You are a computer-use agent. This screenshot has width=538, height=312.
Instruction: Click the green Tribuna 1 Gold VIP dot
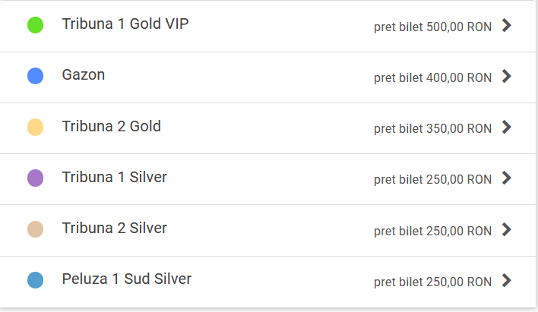35,25
